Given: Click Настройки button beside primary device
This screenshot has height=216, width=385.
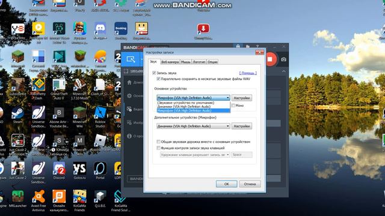Looking at the screenshot, I should (242, 98).
